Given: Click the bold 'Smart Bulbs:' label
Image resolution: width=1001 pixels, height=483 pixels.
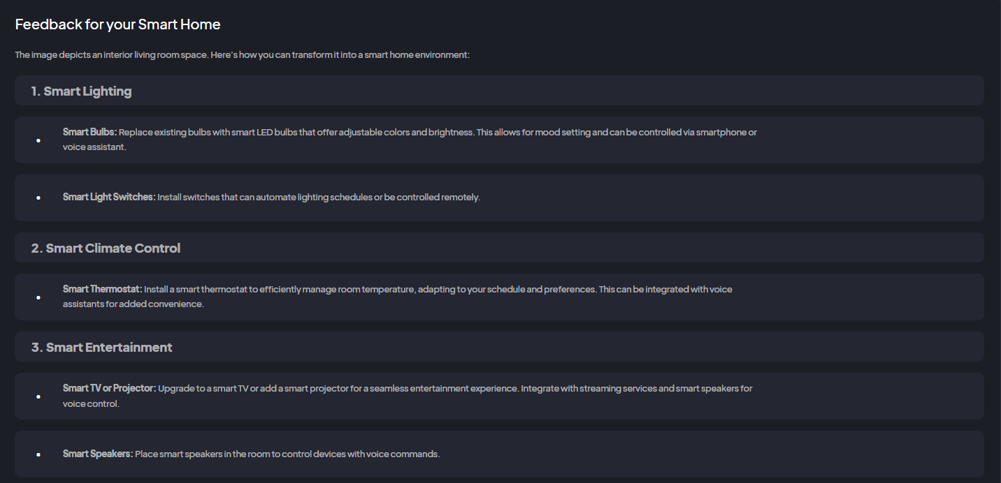Looking at the screenshot, I should (x=89, y=132).
